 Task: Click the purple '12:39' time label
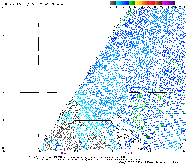(x=128, y=153)
